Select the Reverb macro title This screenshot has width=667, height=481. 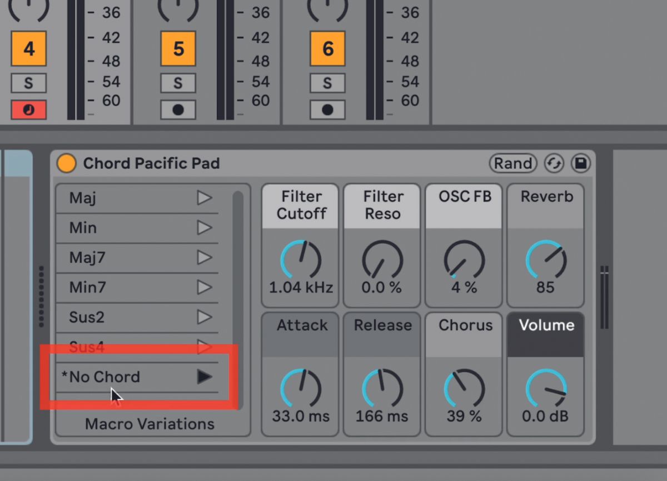click(x=547, y=197)
